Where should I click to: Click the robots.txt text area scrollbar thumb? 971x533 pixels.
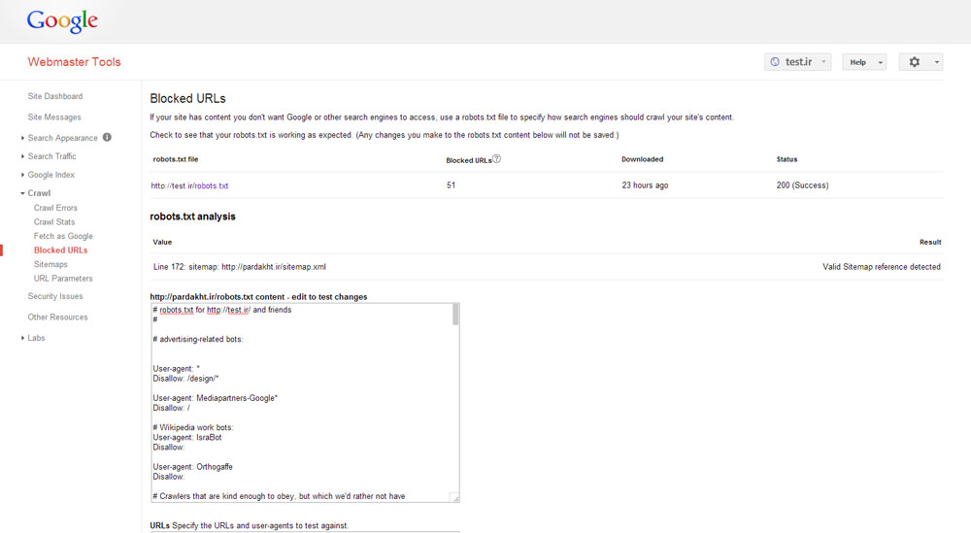click(x=455, y=314)
